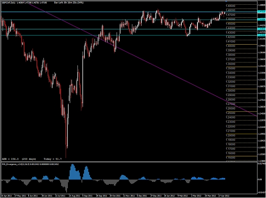Click the 1.15000 price level label
The image size is (266, 198).
(x=231, y=158)
